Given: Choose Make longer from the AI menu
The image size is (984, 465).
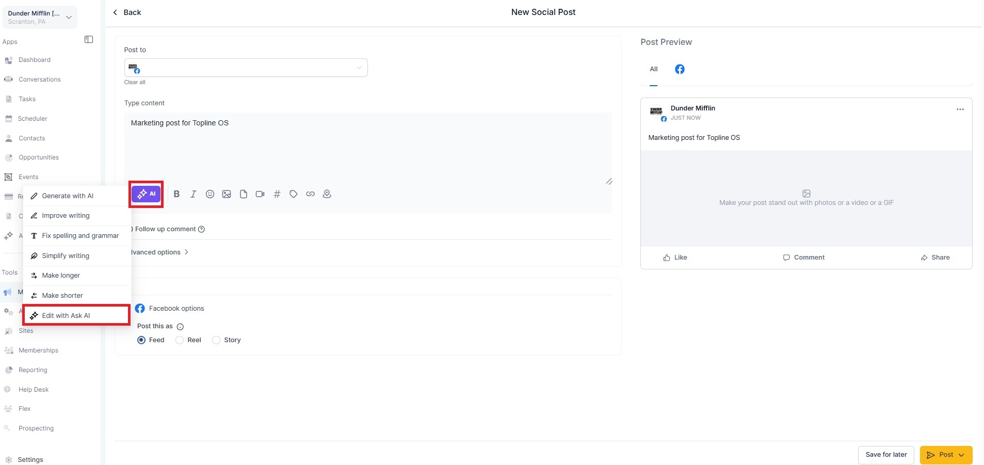Looking at the screenshot, I should (x=77, y=276).
